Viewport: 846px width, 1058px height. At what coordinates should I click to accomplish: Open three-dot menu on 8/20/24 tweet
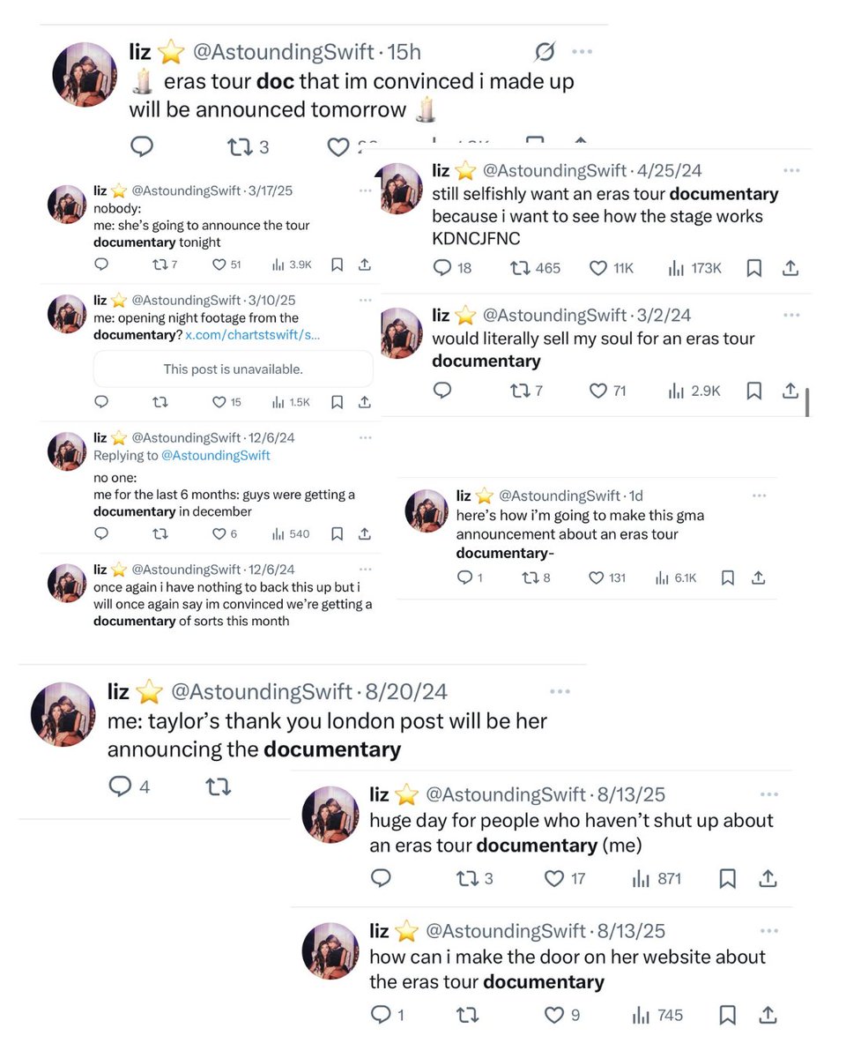pyautogui.click(x=560, y=692)
